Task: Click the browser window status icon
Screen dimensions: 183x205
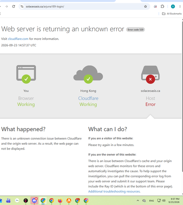Action: tap(26, 74)
